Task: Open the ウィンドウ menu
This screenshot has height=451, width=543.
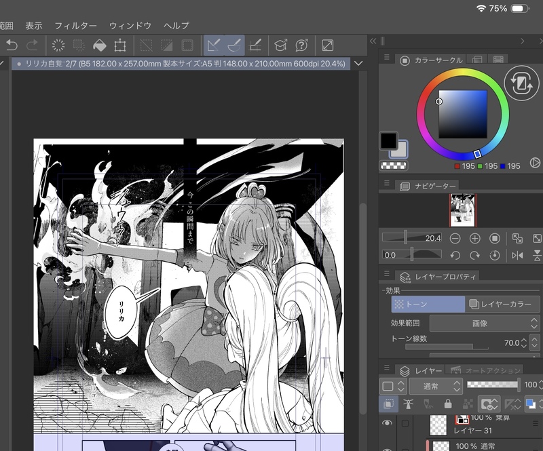Action: coord(130,26)
